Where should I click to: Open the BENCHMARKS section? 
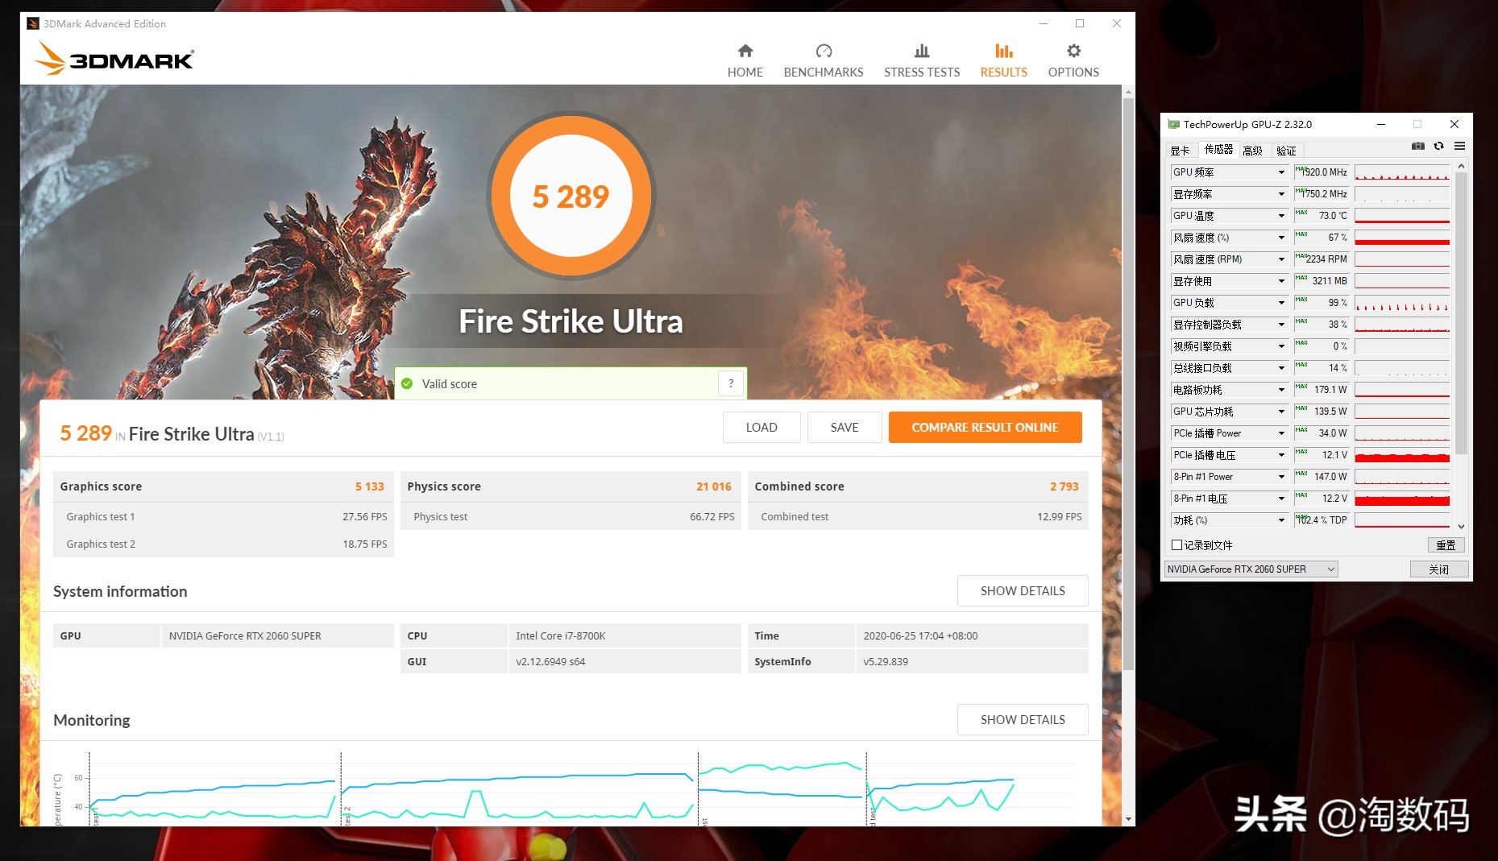pos(824,60)
